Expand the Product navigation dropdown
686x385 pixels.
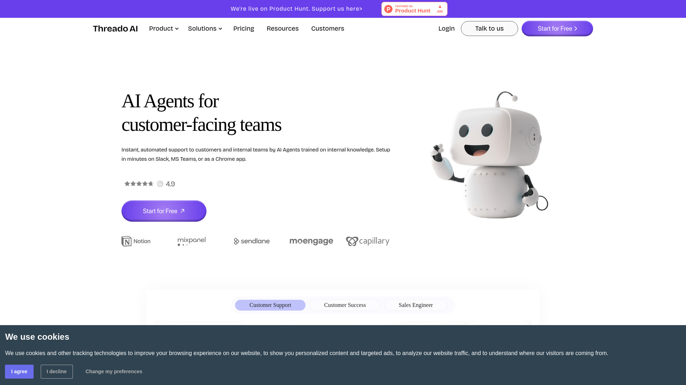(164, 28)
